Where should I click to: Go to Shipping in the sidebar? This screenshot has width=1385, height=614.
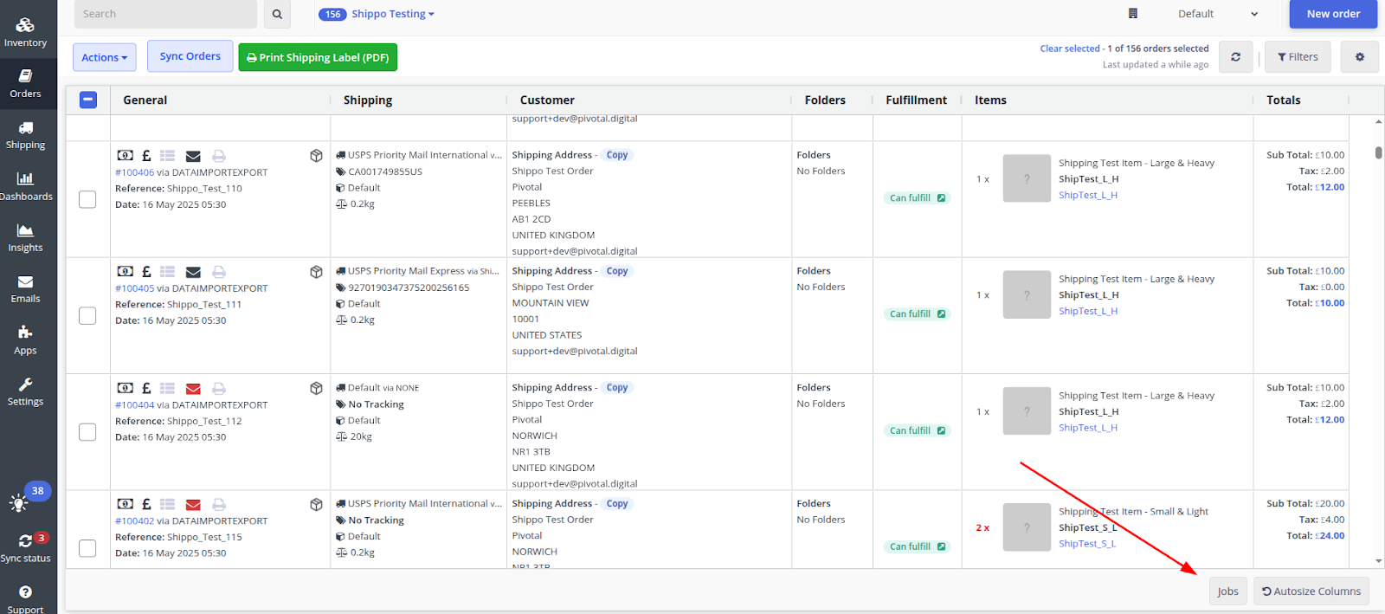26,135
